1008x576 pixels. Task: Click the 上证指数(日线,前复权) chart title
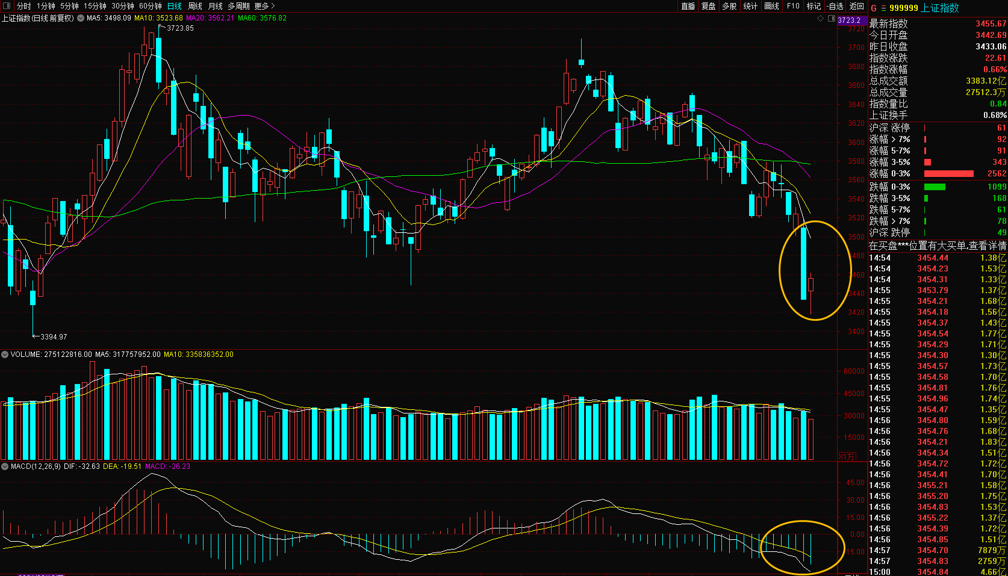[x=38, y=18]
